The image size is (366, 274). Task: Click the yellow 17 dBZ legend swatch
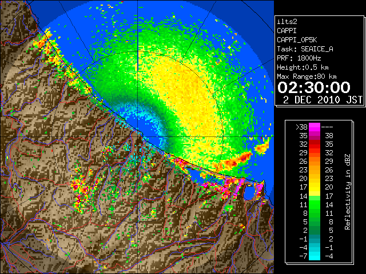[315, 187]
